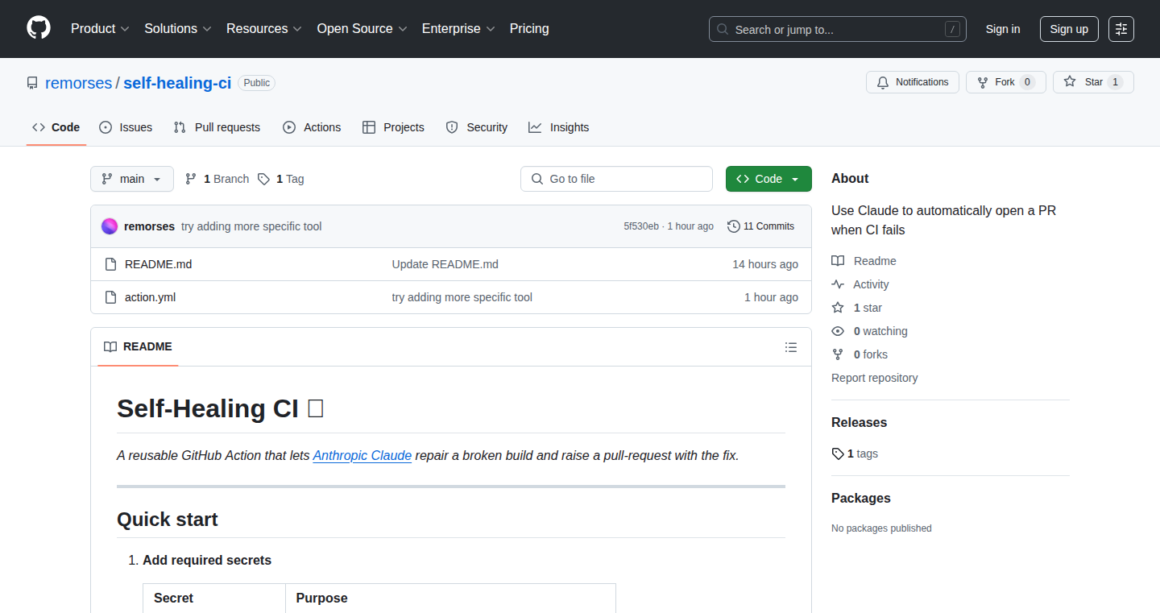Open the Releases heading link

859,422
